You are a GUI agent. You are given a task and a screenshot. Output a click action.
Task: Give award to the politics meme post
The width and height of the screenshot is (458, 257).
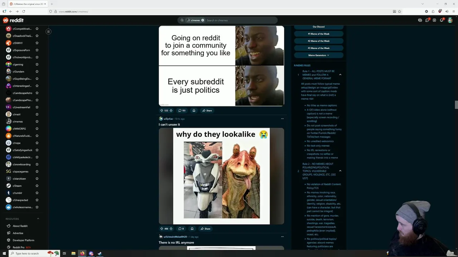tap(194, 111)
